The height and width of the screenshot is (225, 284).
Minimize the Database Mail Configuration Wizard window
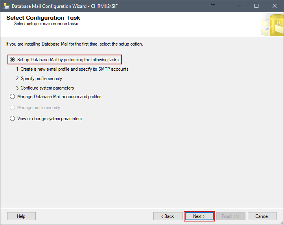coord(239,6)
